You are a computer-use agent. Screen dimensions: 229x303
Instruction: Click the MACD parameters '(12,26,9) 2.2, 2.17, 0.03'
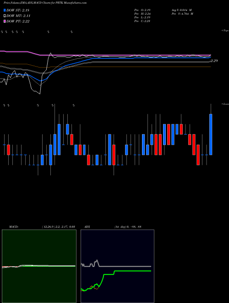pos(59,227)
